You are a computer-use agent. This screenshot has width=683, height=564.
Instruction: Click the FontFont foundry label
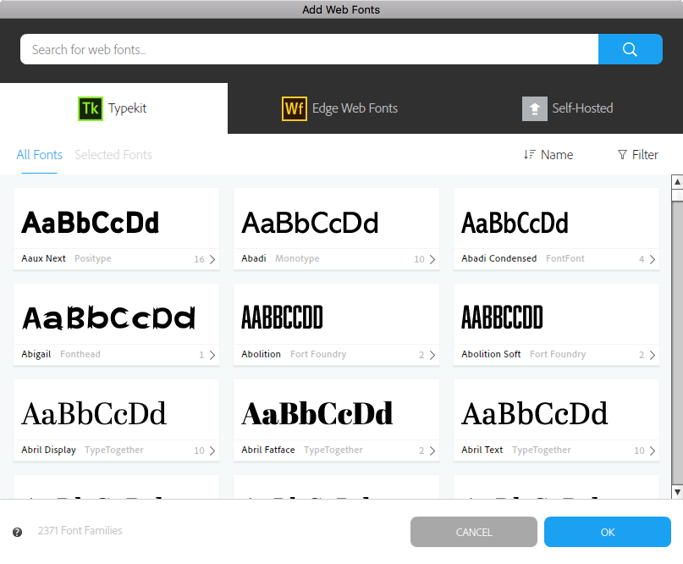[565, 258]
